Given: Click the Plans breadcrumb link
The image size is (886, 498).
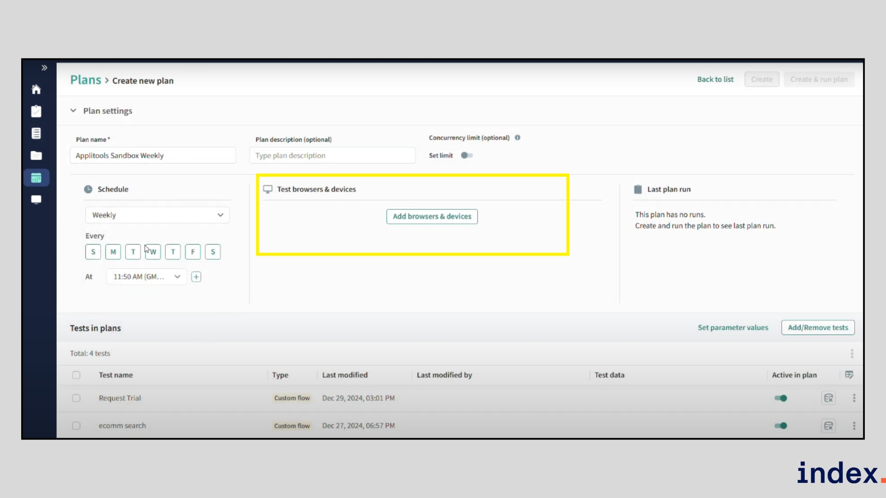Looking at the screenshot, I should (x=85, y=80).
